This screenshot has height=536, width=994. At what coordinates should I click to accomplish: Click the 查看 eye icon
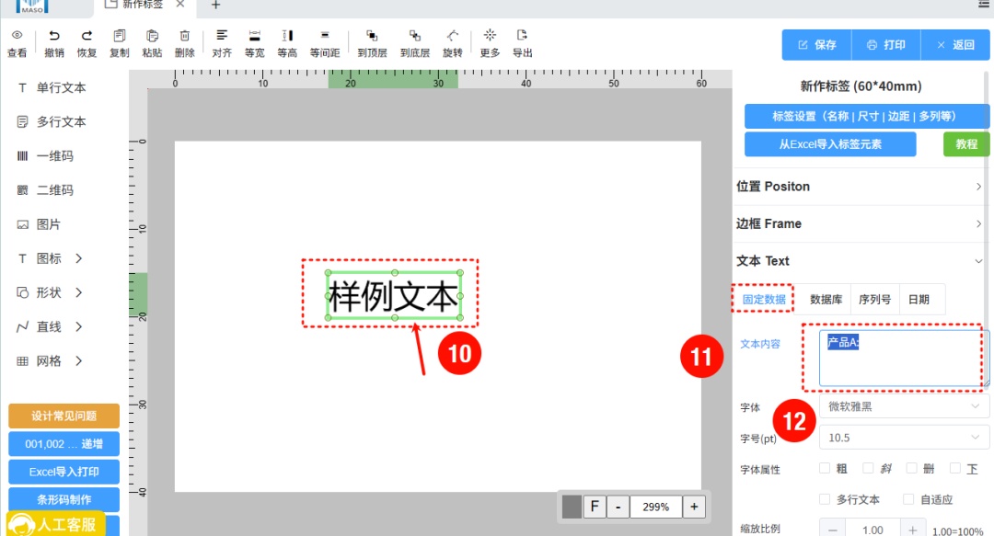tap(17, 36)
